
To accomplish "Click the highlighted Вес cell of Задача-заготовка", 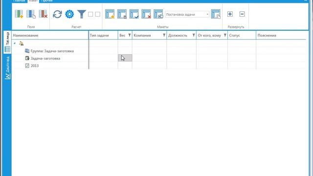I will (x=125, y=58).
